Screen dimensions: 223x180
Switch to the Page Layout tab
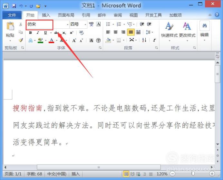click(x=66, y=15)
